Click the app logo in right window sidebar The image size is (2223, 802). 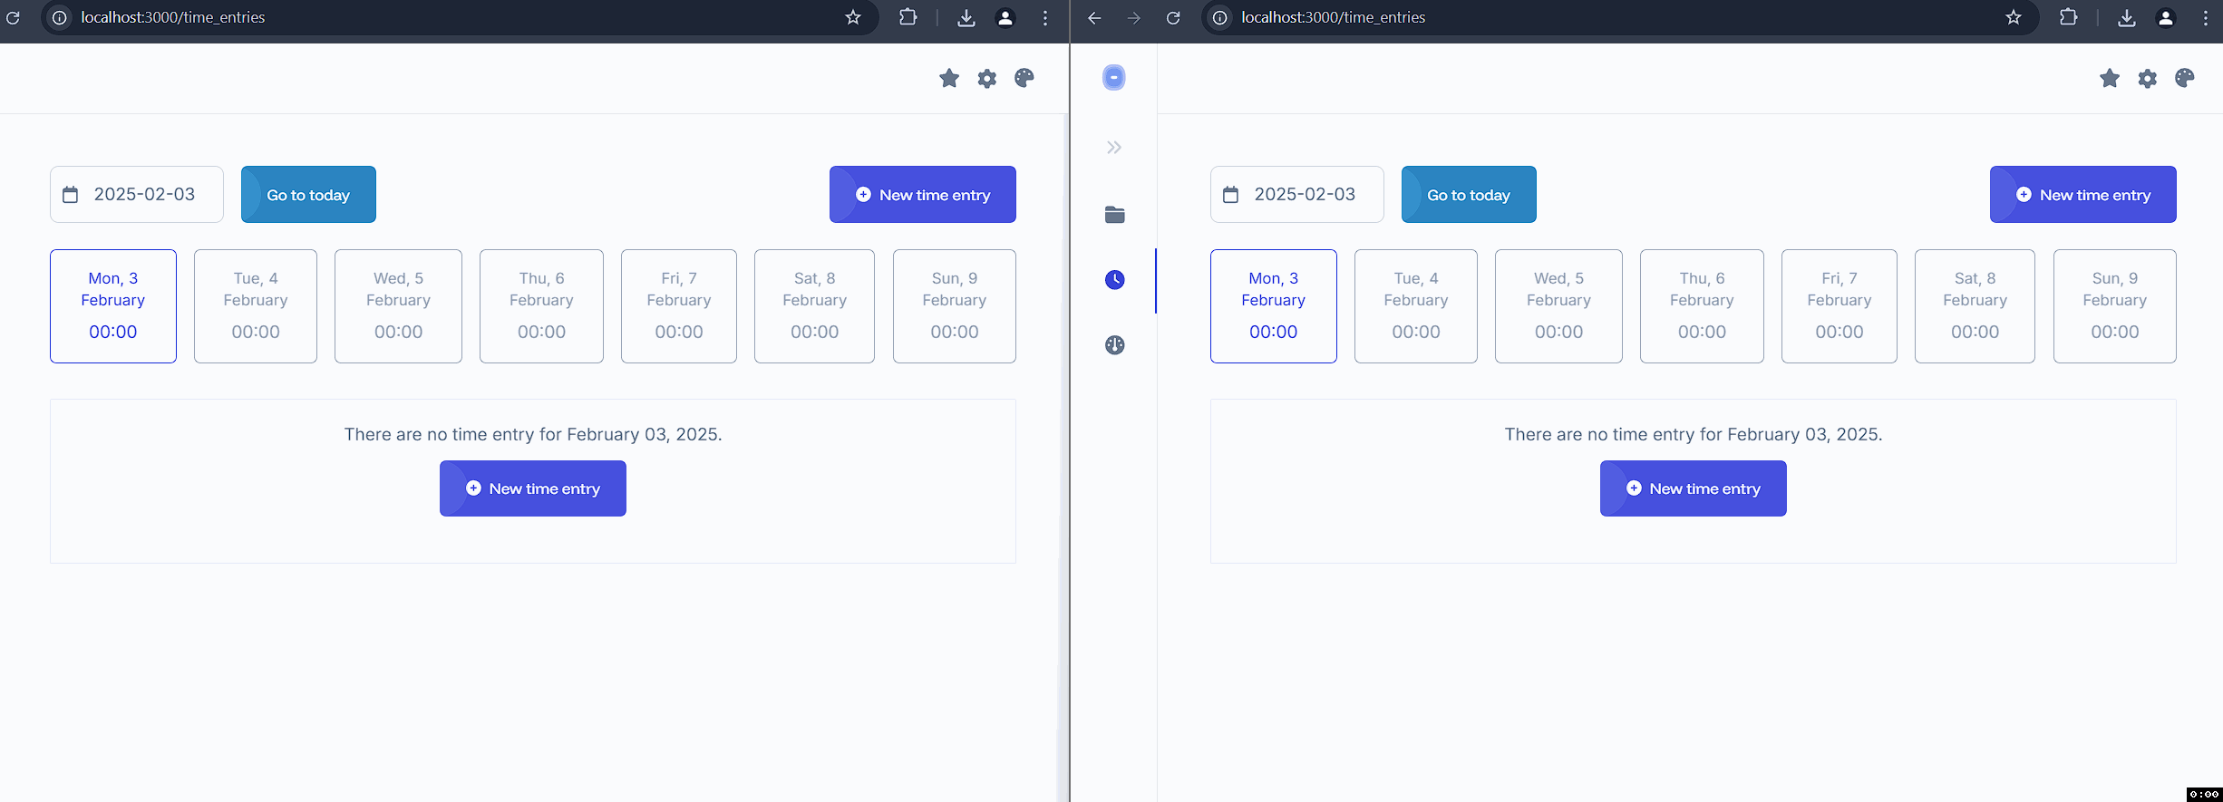1114,78
